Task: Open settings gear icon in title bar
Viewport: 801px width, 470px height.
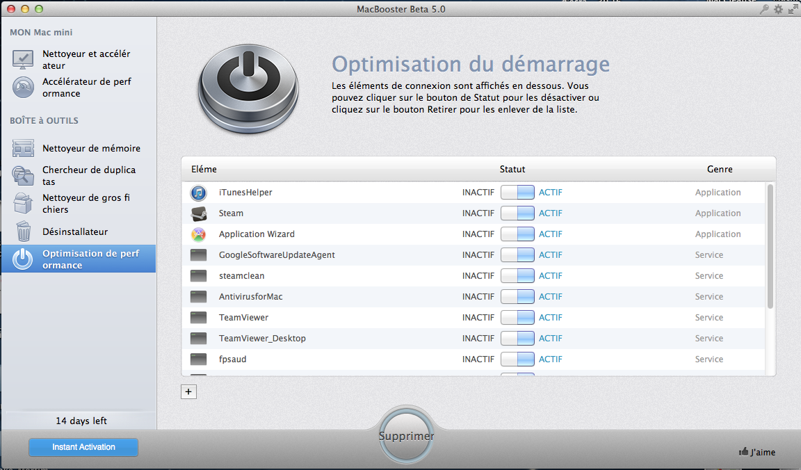Action: tap(778, 9)
